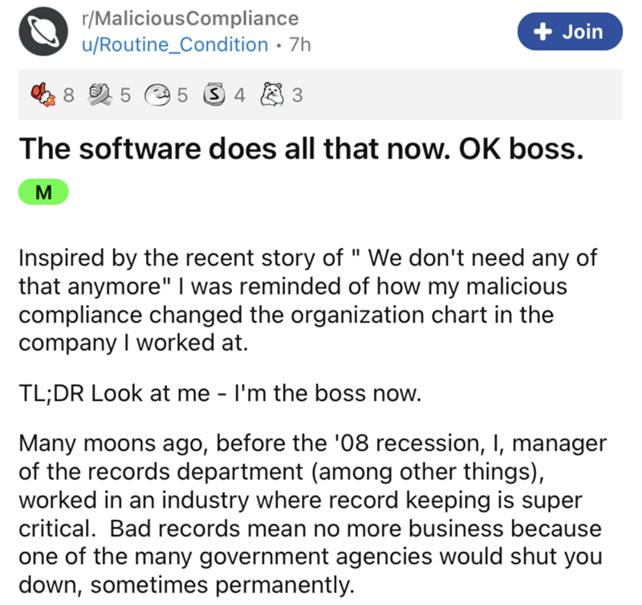642x605 pixels.
Task: Open the post title 'The software does all that now'
Action: pyautogui.click(x=298, y=148)
